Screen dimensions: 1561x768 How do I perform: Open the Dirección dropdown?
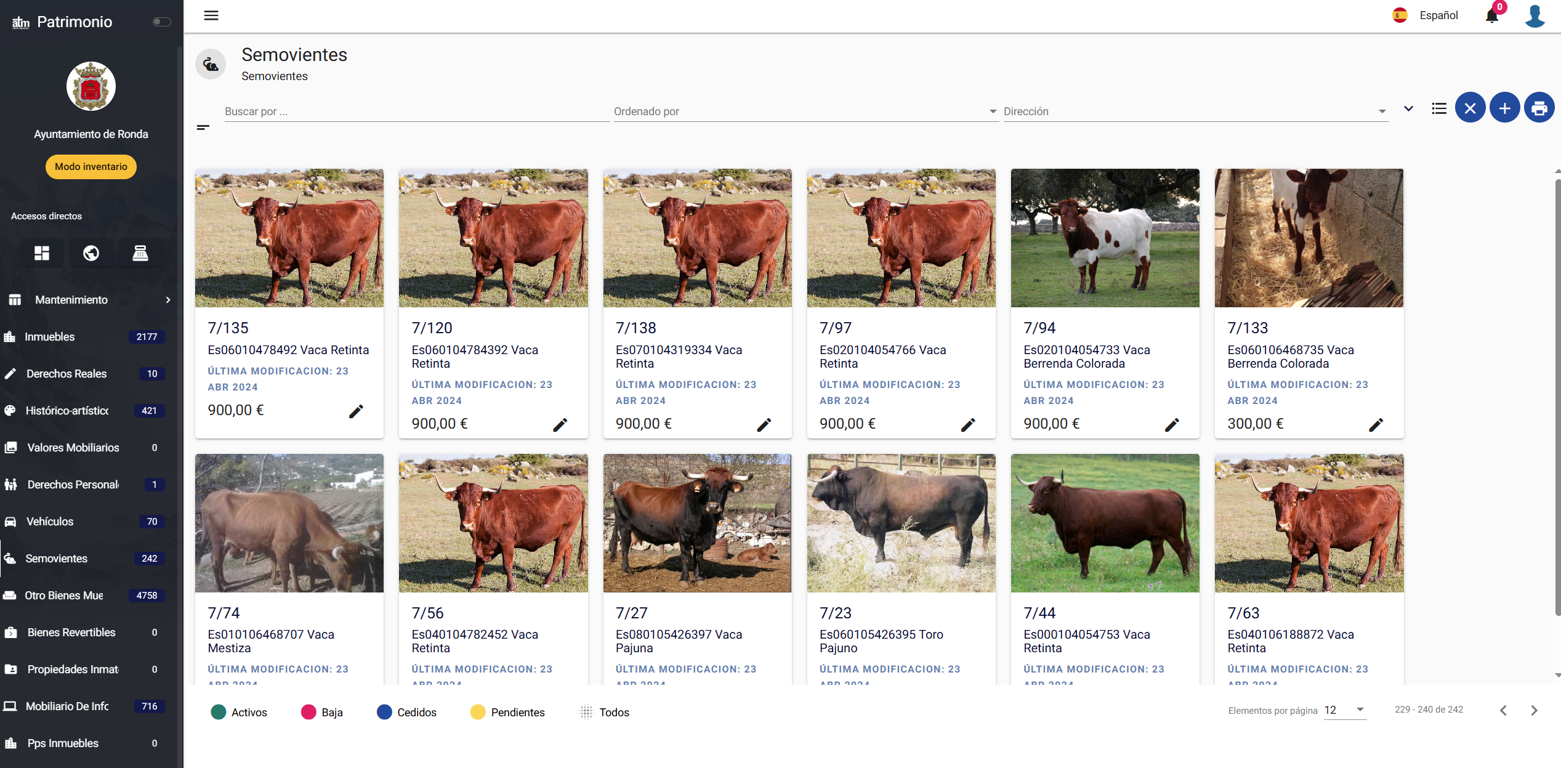1195,111
